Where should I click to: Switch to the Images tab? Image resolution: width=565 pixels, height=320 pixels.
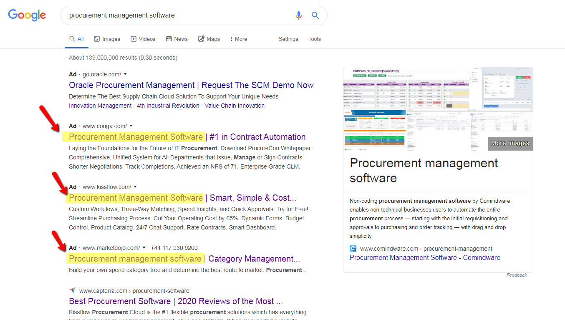(107, 39)
